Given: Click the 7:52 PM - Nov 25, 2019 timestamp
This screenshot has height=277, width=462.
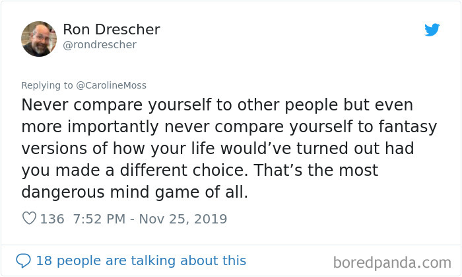Looking at the screenshot, I should point(150,219).
